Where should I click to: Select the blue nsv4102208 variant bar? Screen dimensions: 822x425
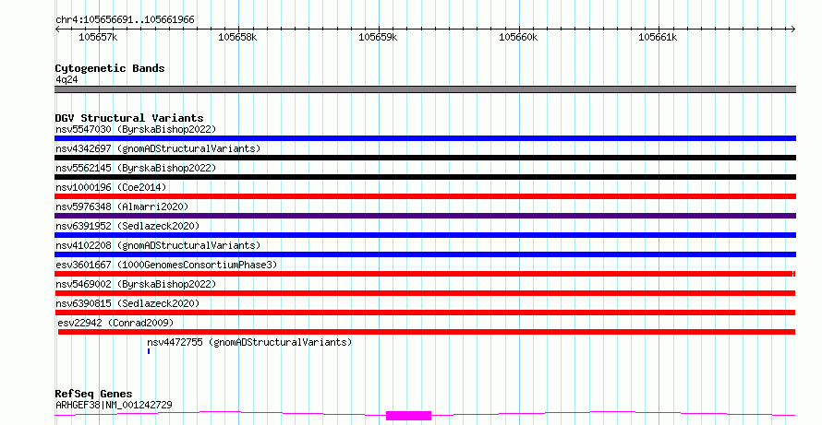tap(425, 254)
